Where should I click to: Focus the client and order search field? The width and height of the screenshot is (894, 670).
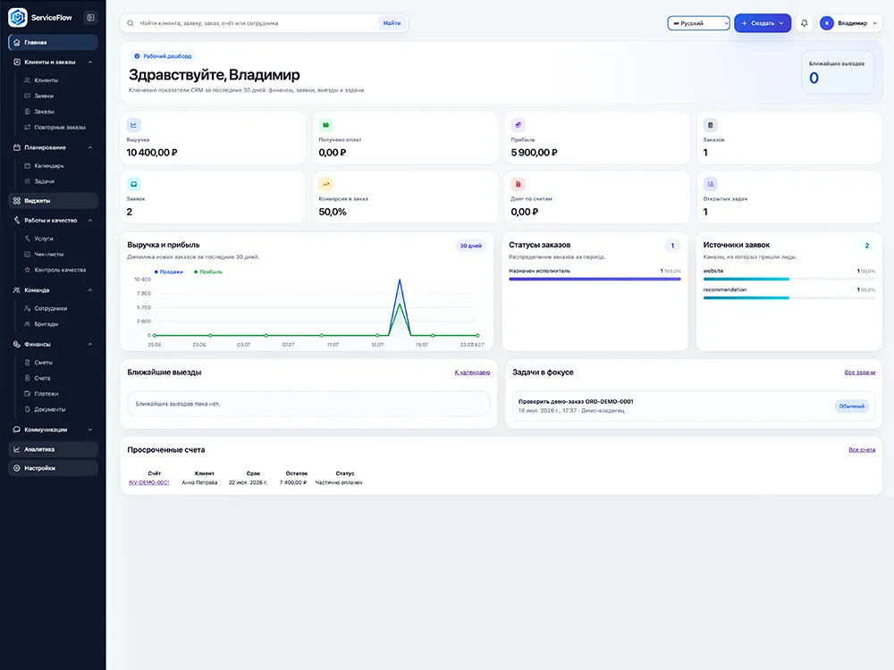point(257,23)
